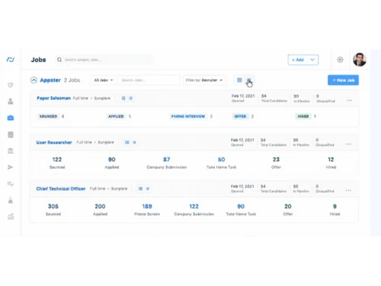
Task: Open the bank building icon in the sidebar
Action: pos(11,151)
